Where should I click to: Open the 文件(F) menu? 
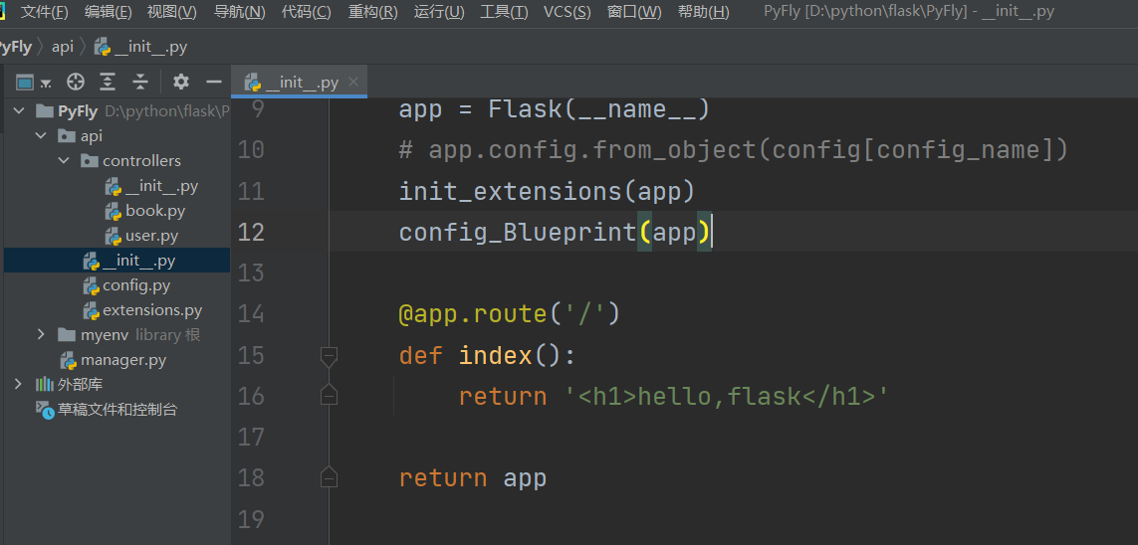44,12
